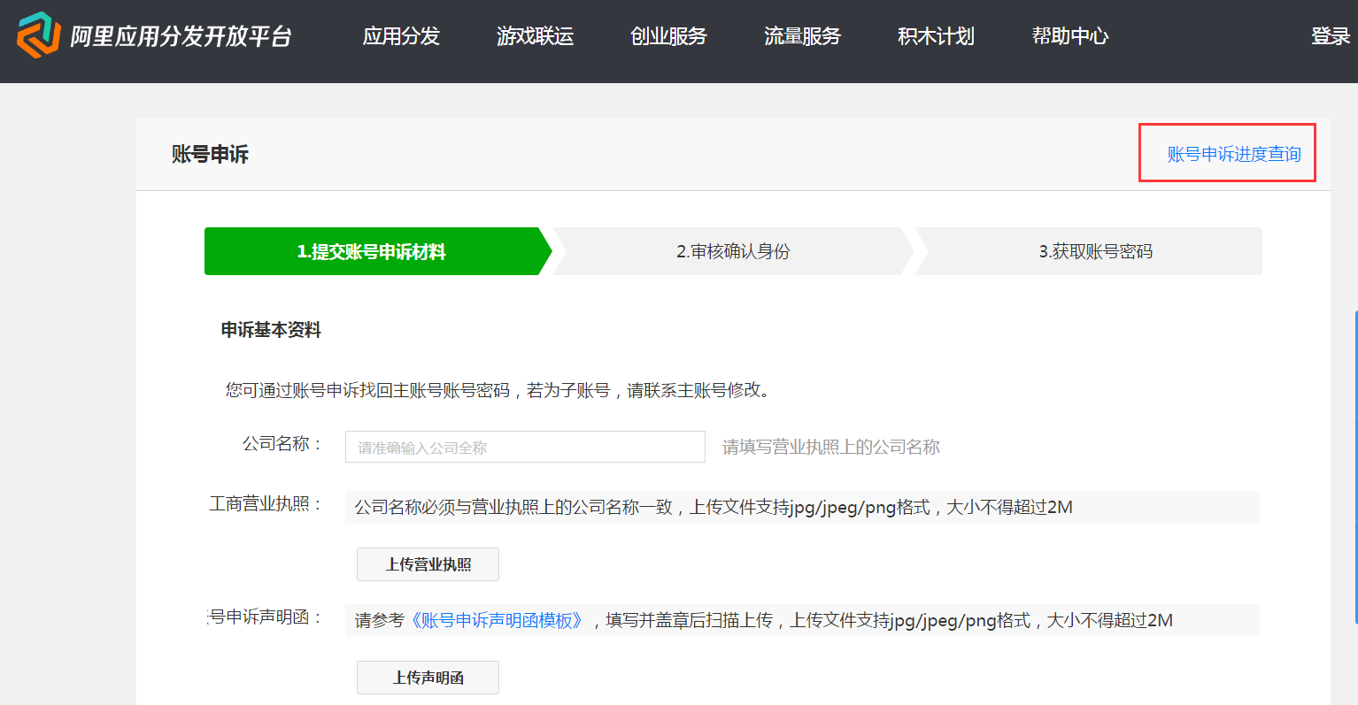Focus the 公司名称 input field
The width and height of the screenshot is (1358, 705).
pos(525,447)
